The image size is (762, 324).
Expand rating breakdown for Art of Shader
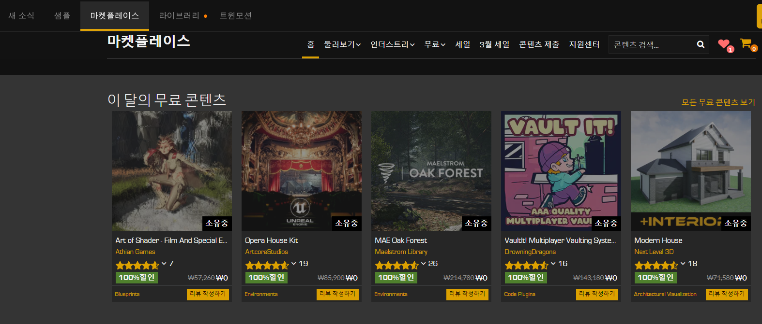164,264
